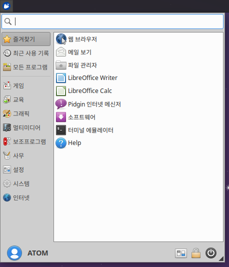Lock the screen with padlock button
The image size is (229, 267).
pyautogui.click(x=196, y=253)
